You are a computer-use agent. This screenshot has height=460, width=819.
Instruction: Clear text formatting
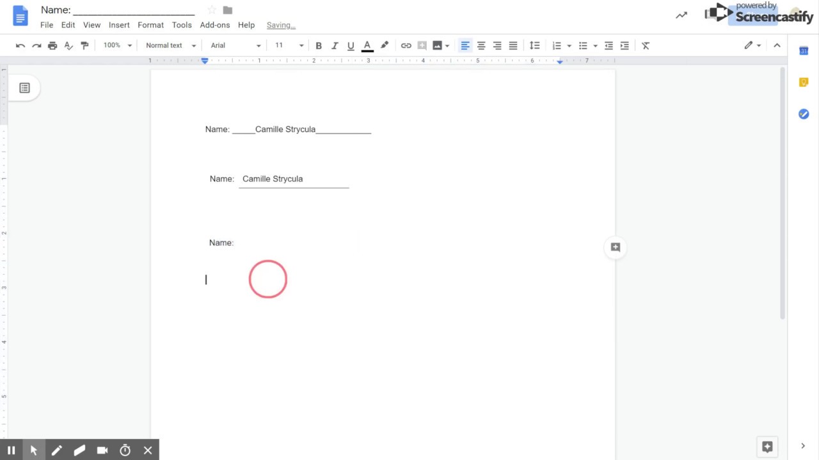[646, 45]
